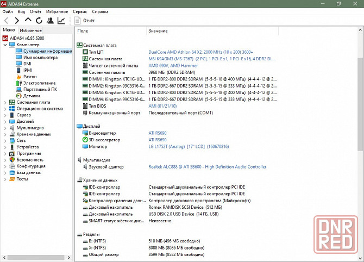Select the Системная память row
The image size is (364, 262).
pyautogui.click(x=139, y=72)
